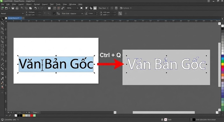This screenshot has height=122, width=224.
Task: Open the Edit menu
Action: tap(8, 4)
